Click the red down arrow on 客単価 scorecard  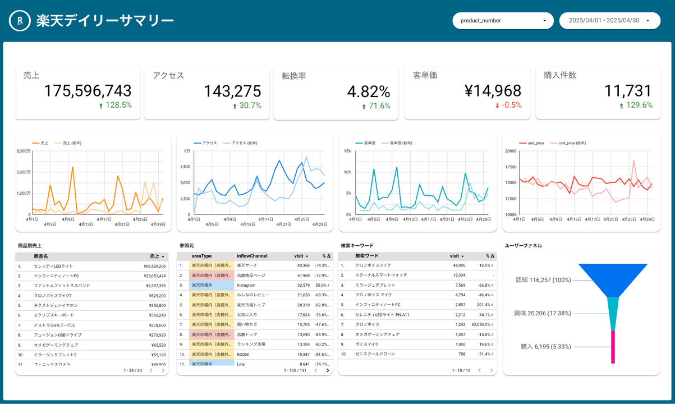[497, 105]
